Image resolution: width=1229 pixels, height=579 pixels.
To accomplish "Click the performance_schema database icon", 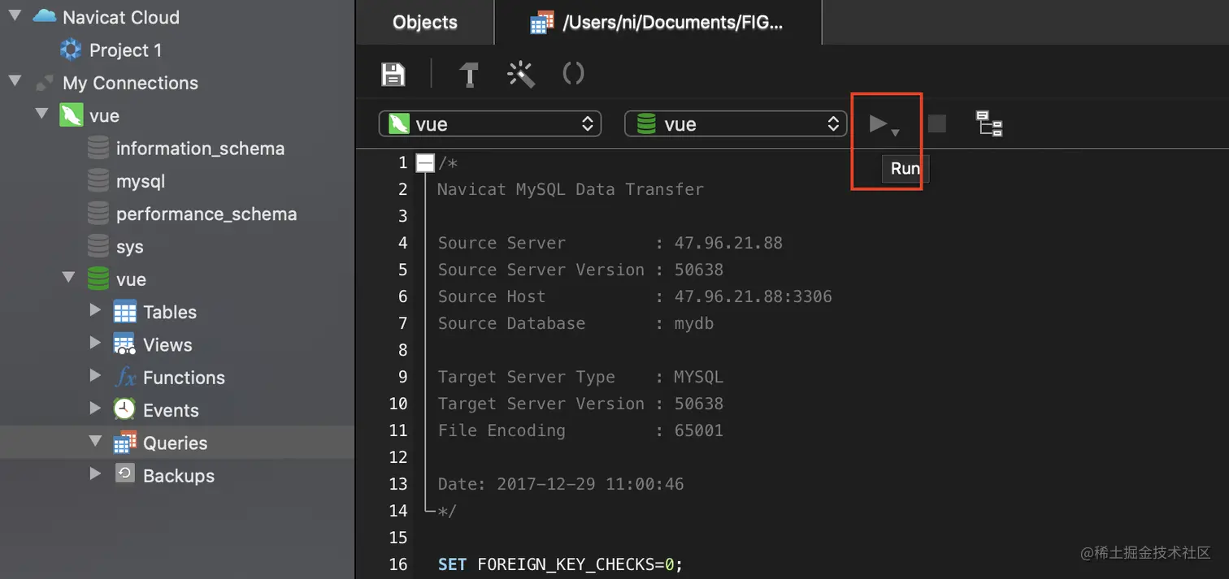I will click(x=98, y=214).
